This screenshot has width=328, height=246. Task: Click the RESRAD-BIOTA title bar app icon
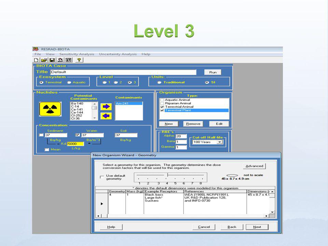pos(36,49)
